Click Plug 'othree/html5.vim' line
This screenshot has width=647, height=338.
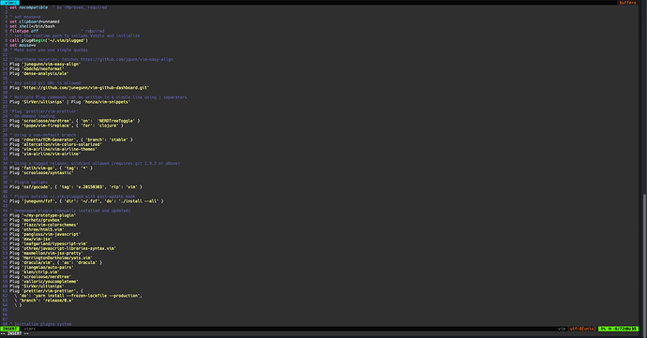[37, 229]
